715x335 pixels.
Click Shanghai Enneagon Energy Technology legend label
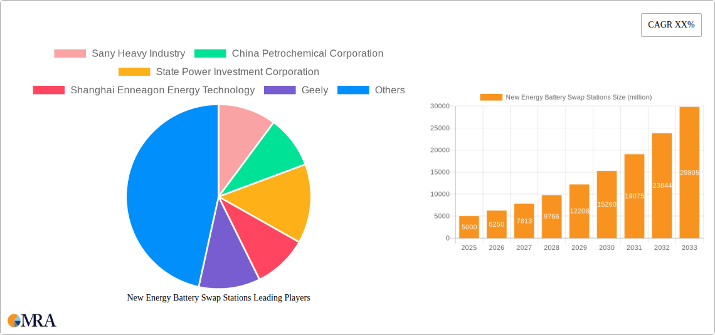[162, 90]
